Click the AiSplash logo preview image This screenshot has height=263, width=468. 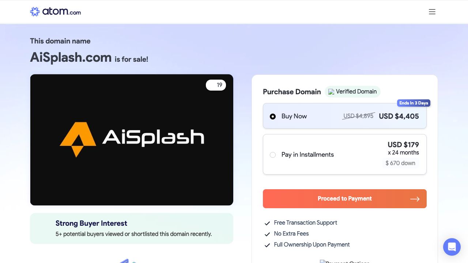tap(132, 140)
